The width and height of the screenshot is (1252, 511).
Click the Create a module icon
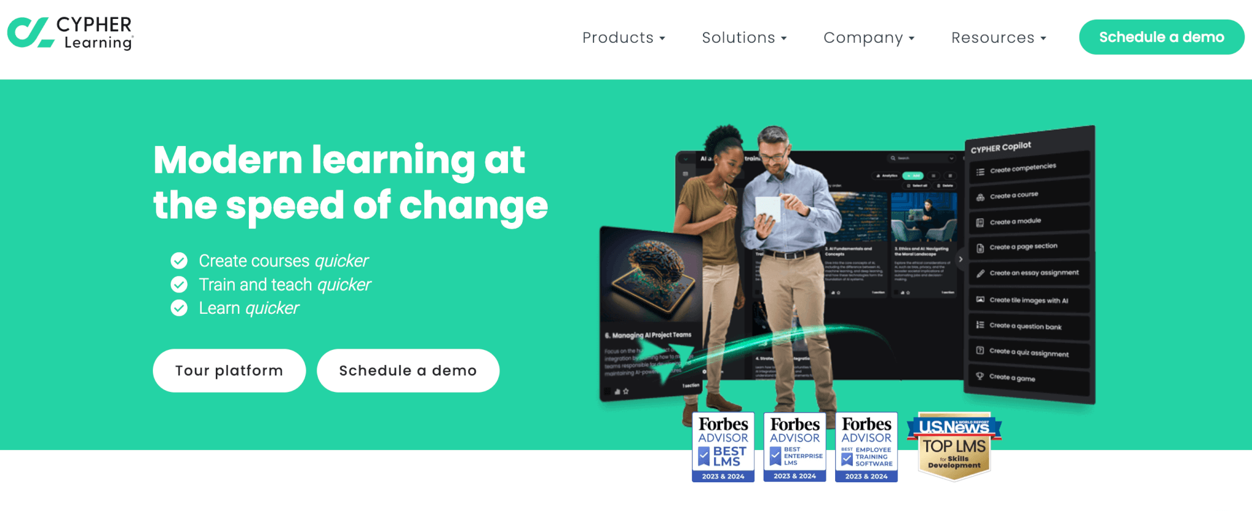click(x=980, y=223)
